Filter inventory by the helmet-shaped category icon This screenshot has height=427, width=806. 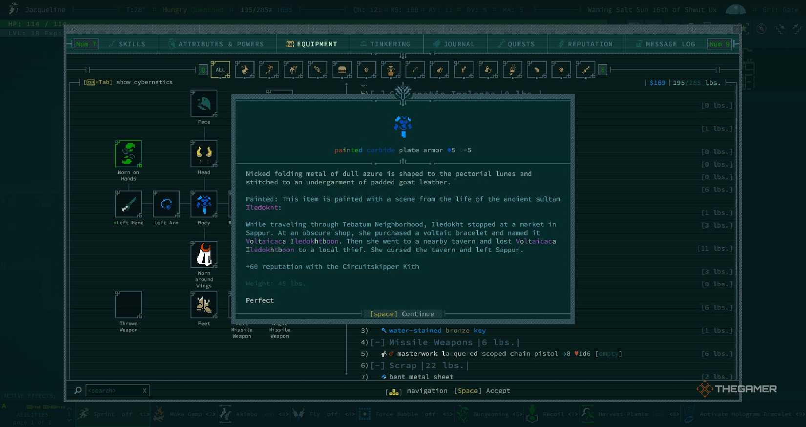342,70
